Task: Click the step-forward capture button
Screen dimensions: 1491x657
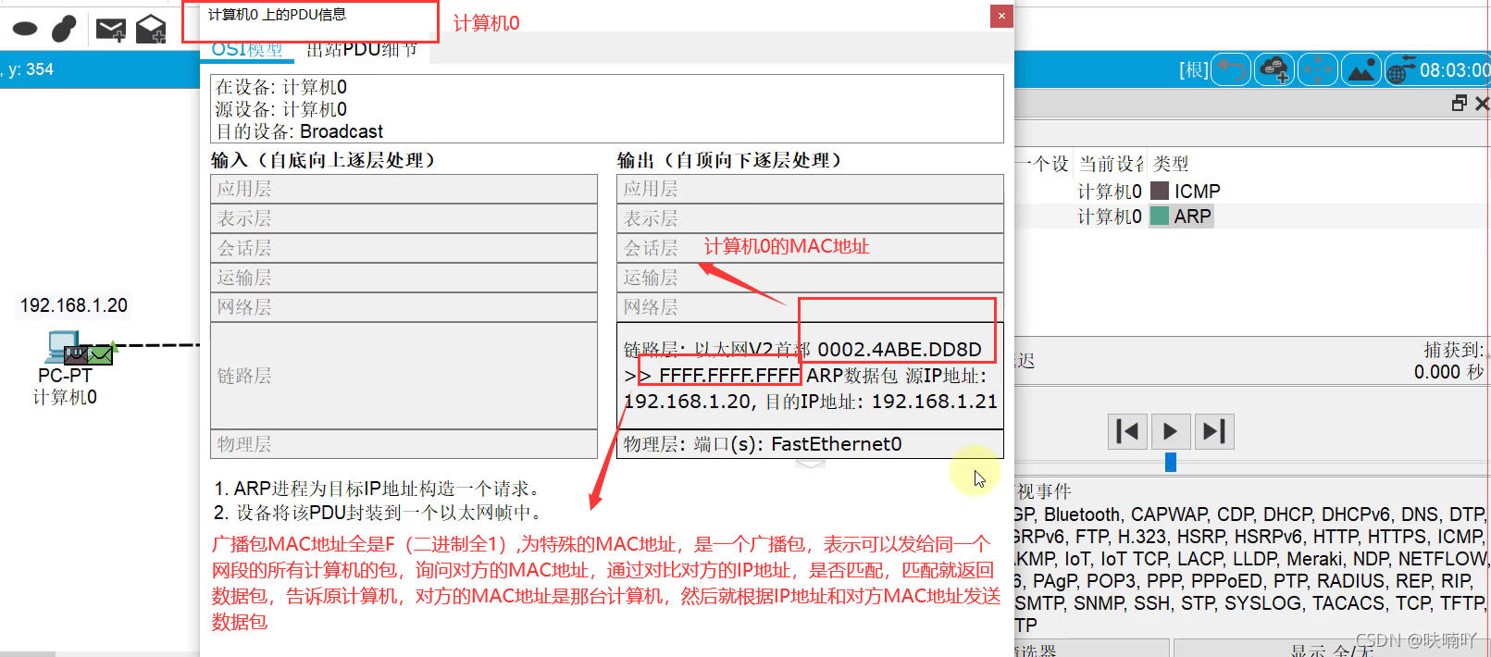Action: (1213, 431)
